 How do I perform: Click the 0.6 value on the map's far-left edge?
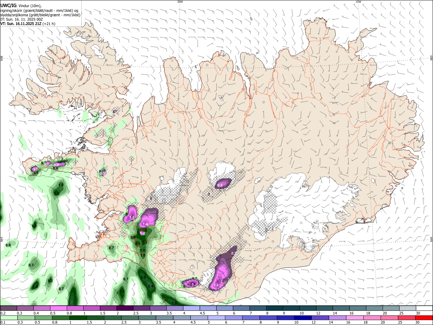pos(8,245)
